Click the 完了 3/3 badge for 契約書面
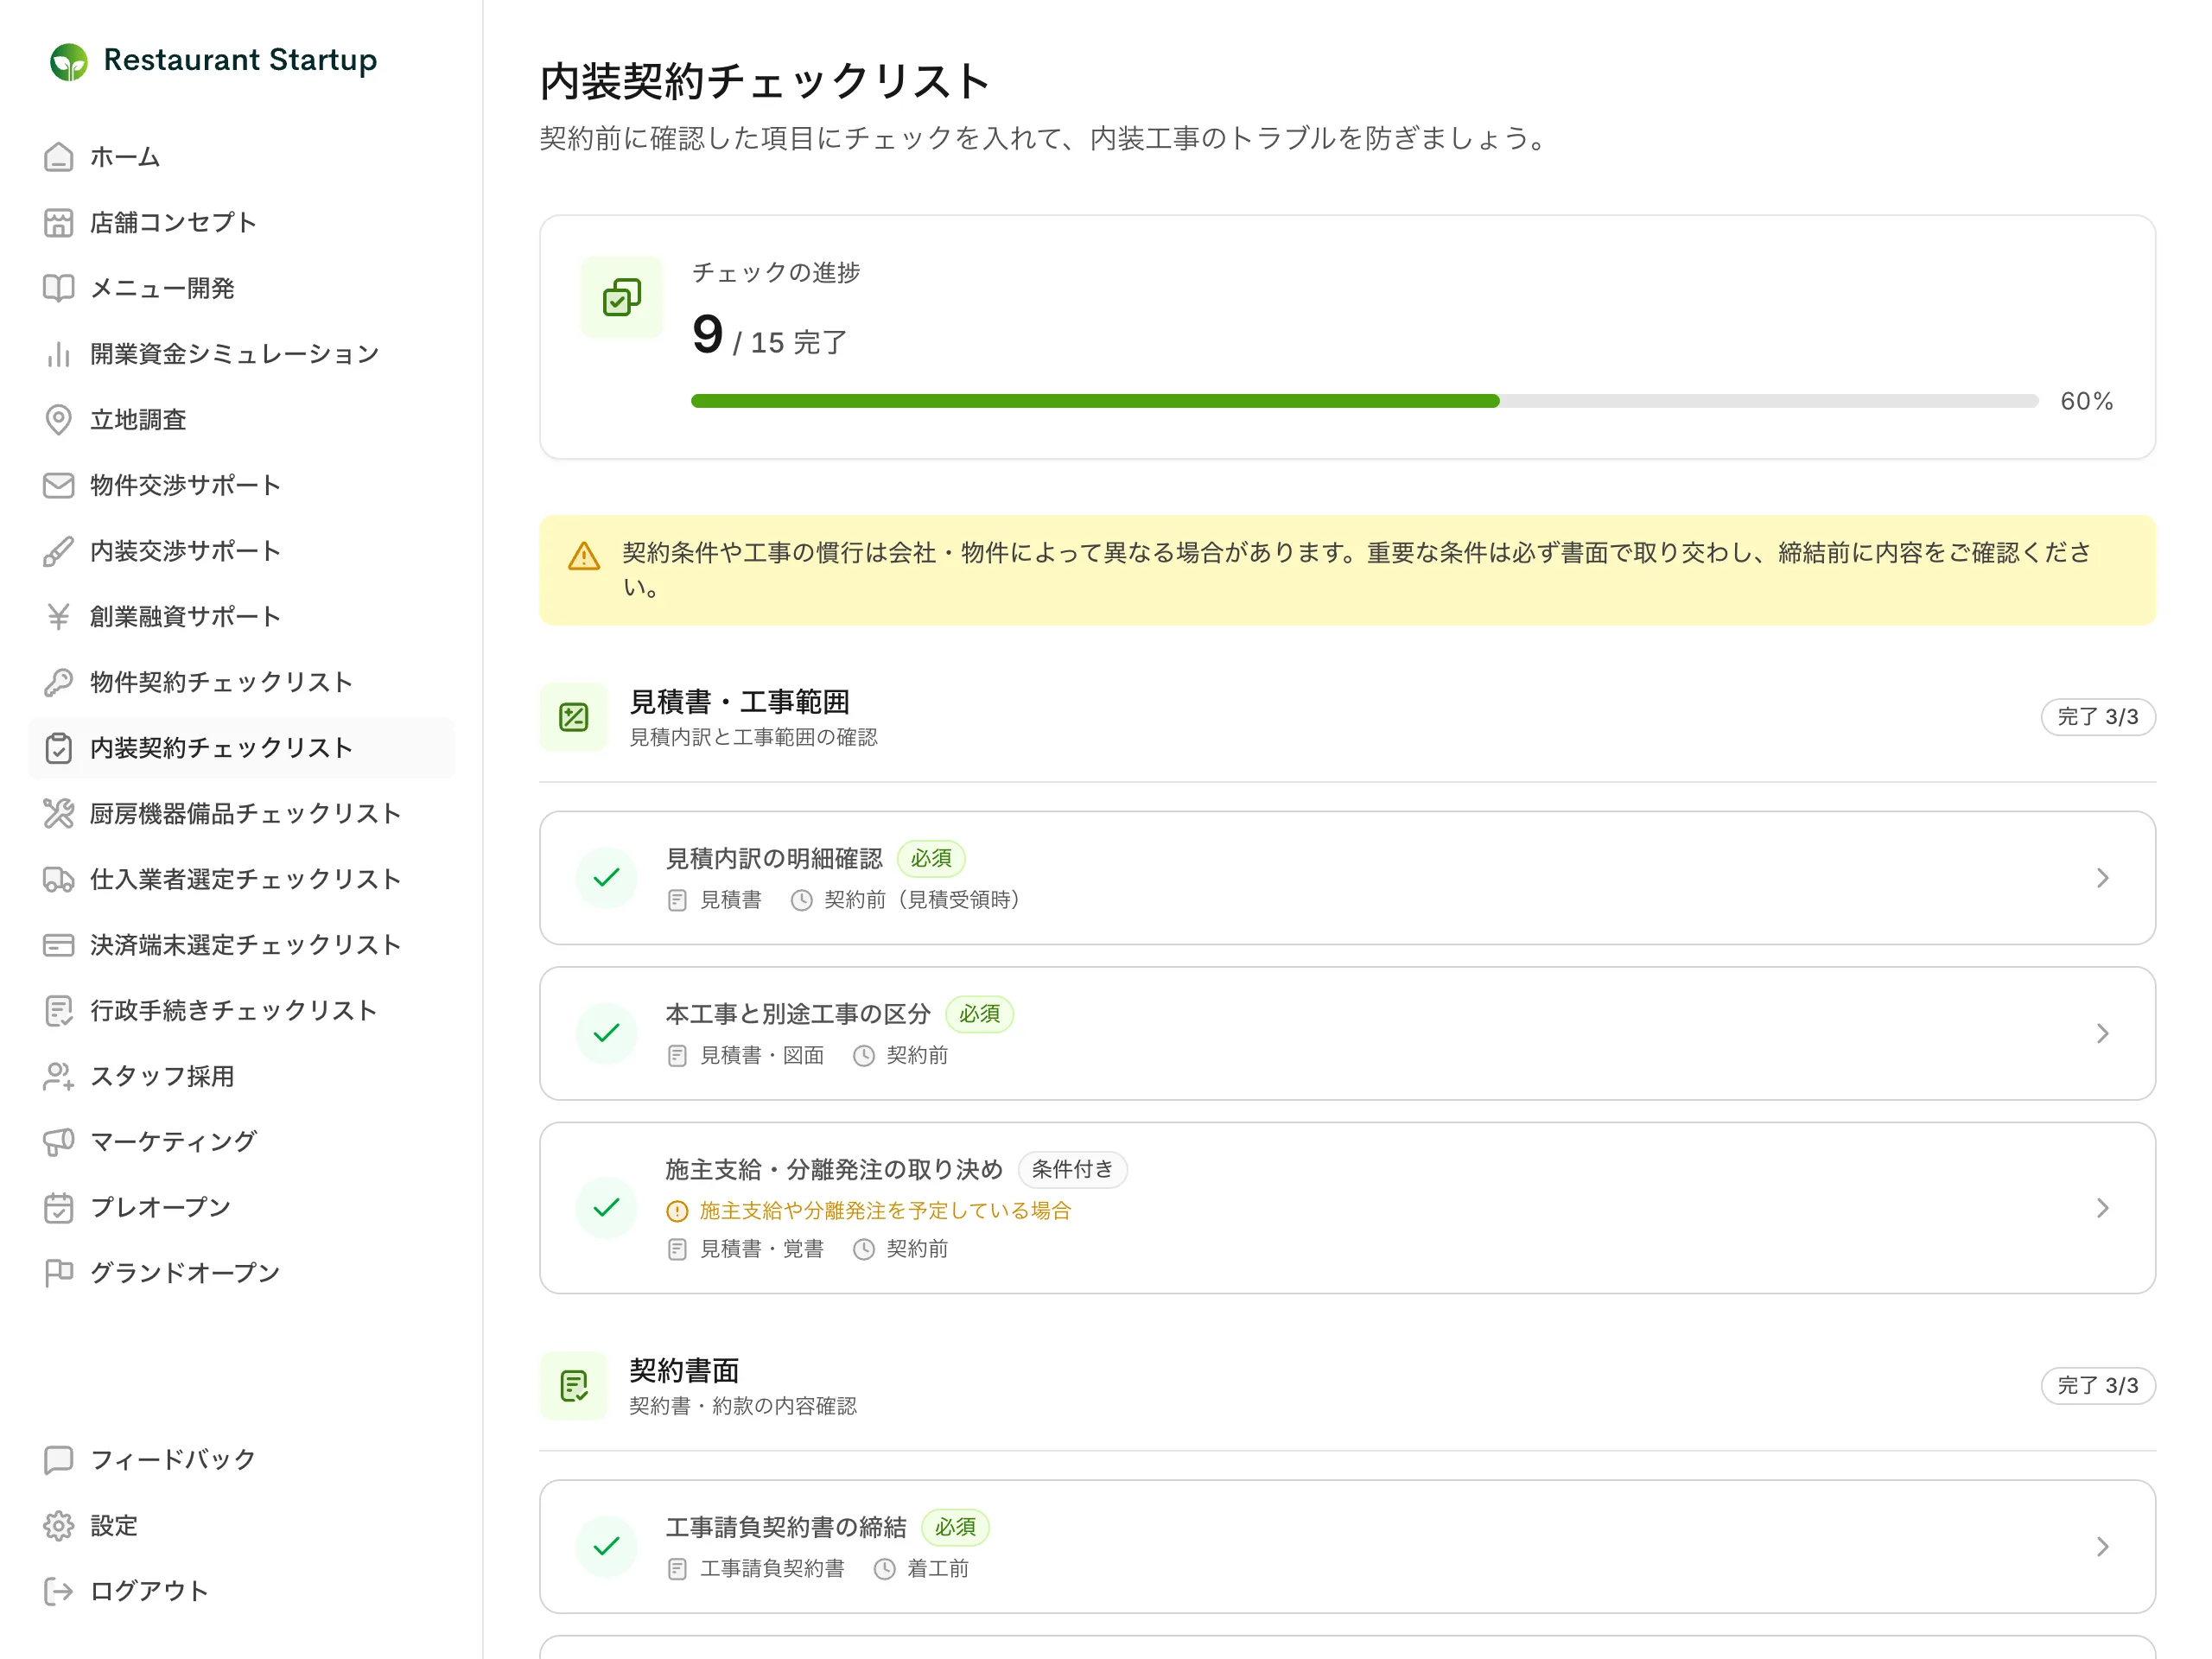 2097,1386
